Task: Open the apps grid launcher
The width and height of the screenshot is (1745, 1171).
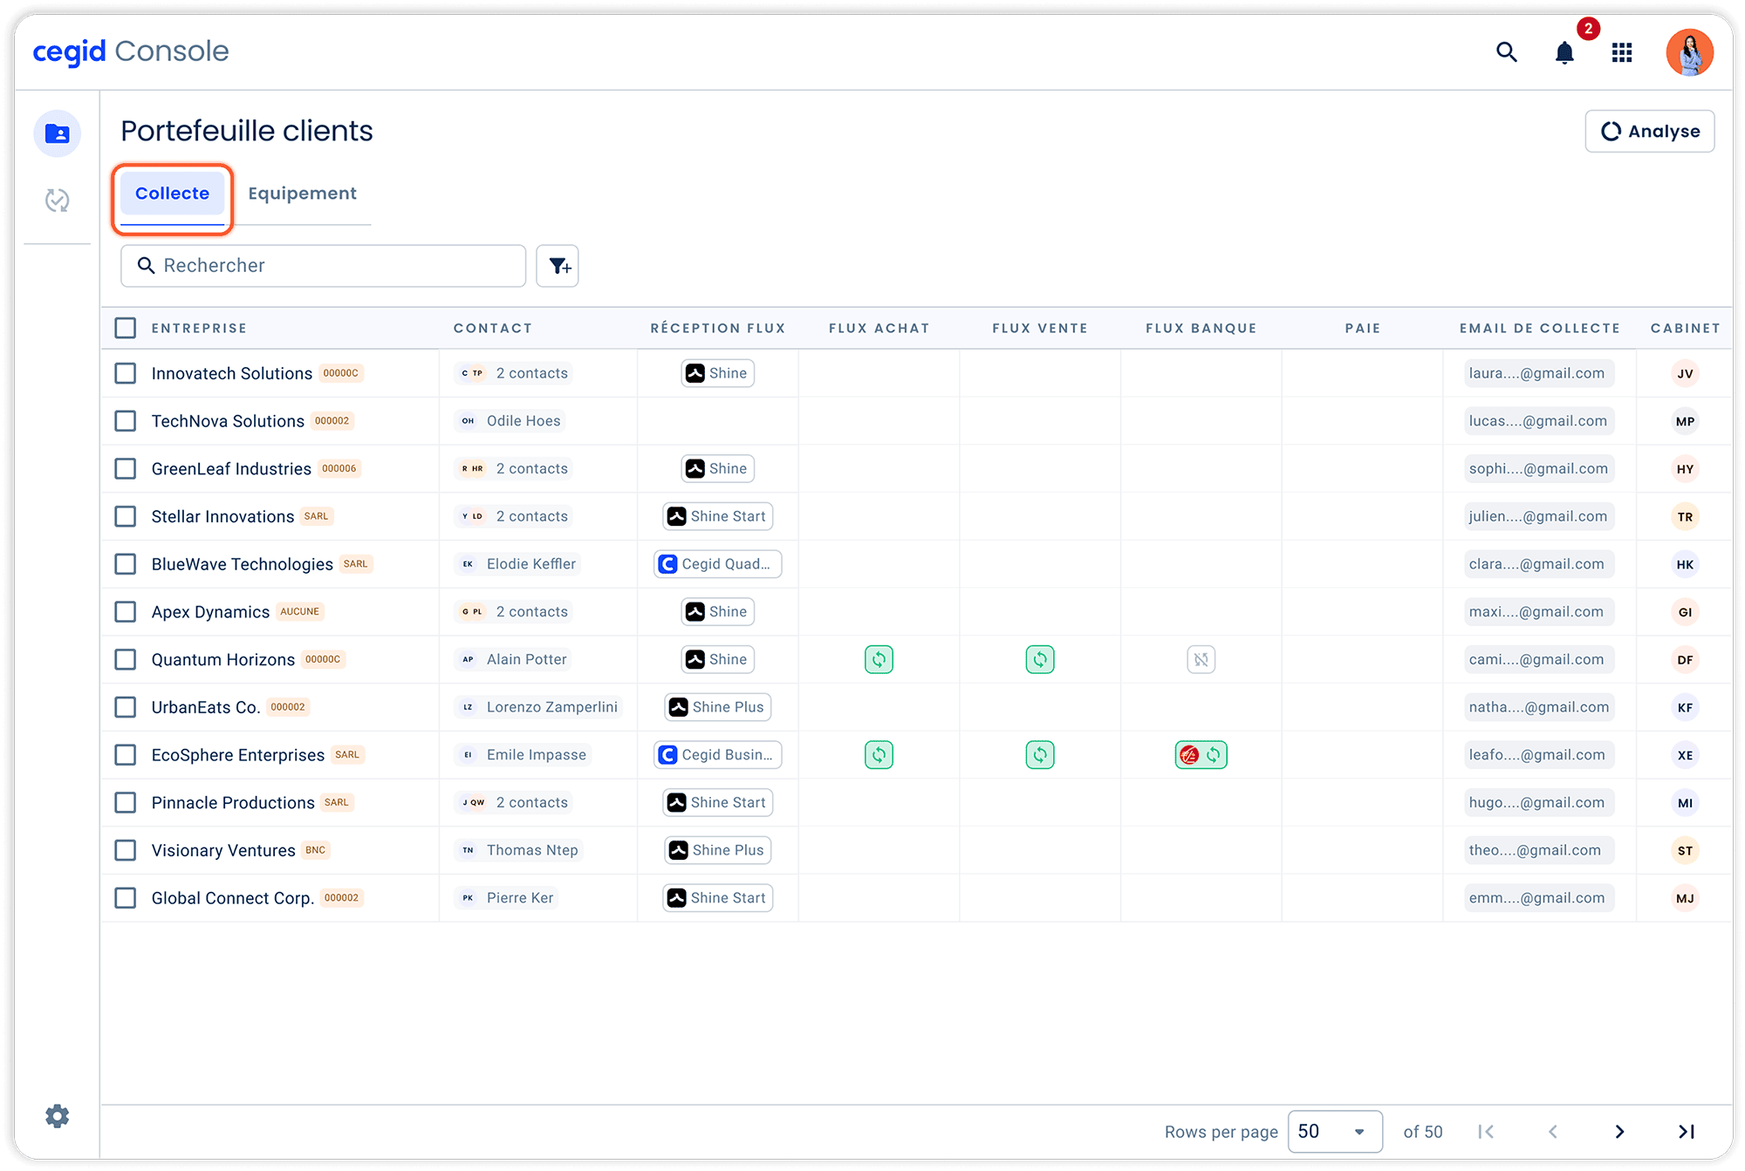Action: (1622, 52)
